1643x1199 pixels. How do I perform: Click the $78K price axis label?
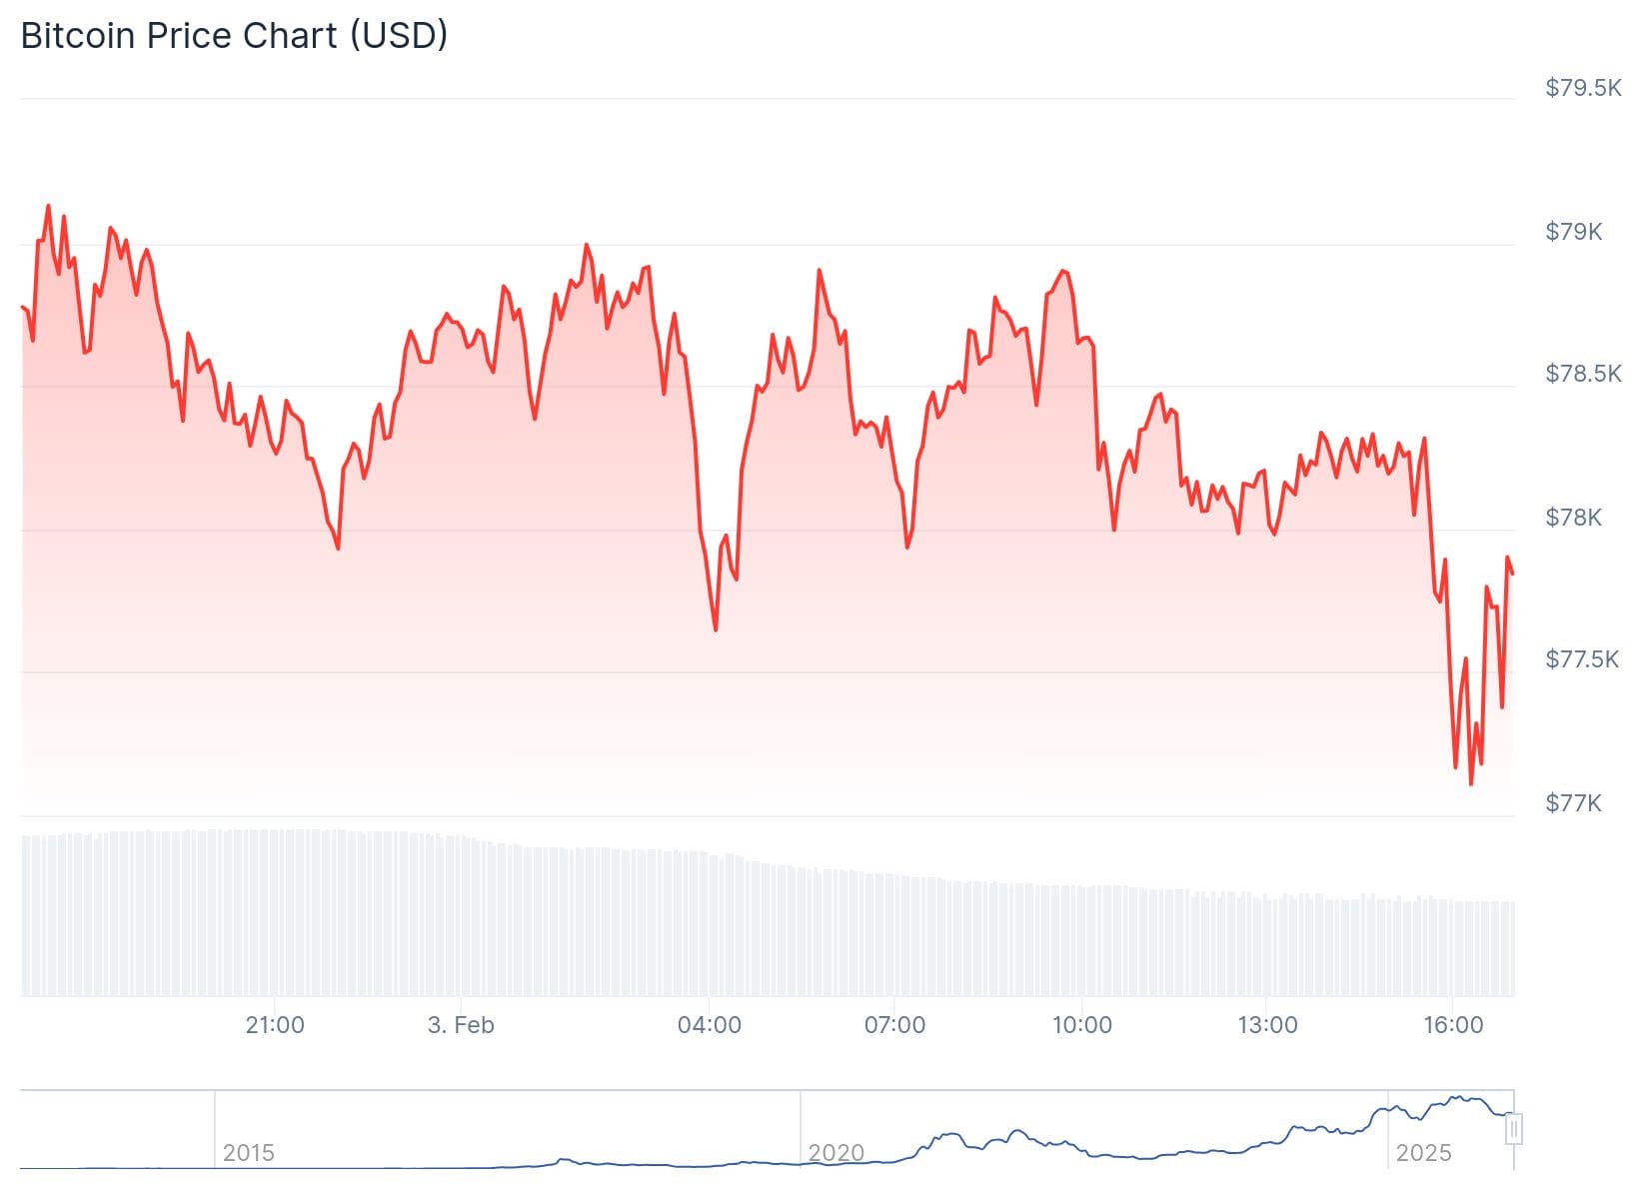(x=1573, y=518)
